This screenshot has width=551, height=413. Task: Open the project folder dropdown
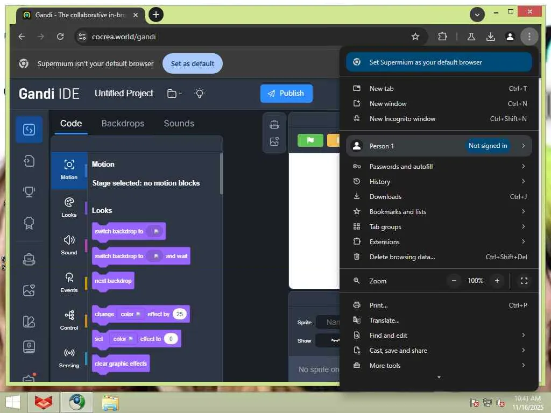(x=174, y=94)
